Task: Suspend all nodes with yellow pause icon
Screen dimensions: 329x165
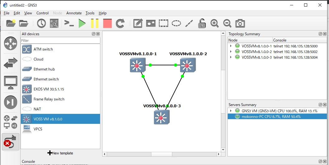Action: [95, 23]
